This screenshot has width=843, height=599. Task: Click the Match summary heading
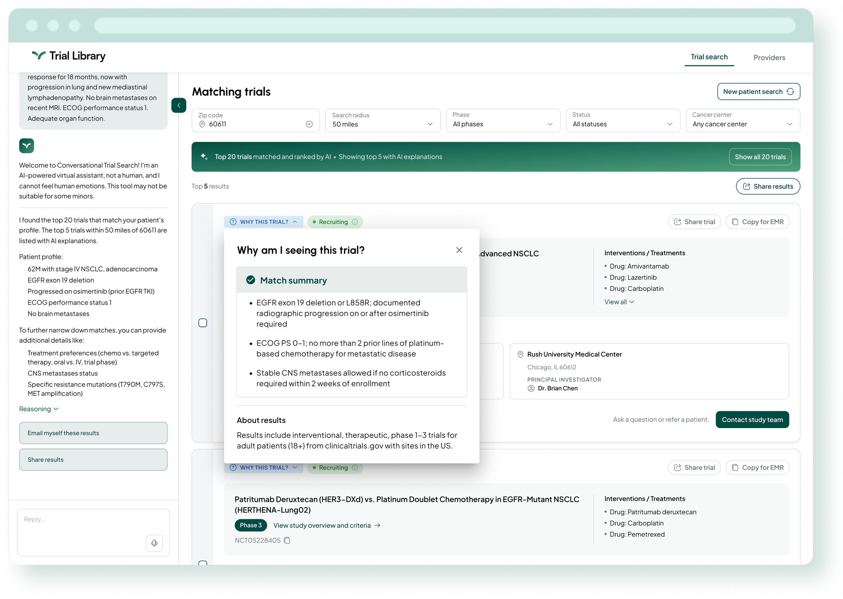pos(293,280)
